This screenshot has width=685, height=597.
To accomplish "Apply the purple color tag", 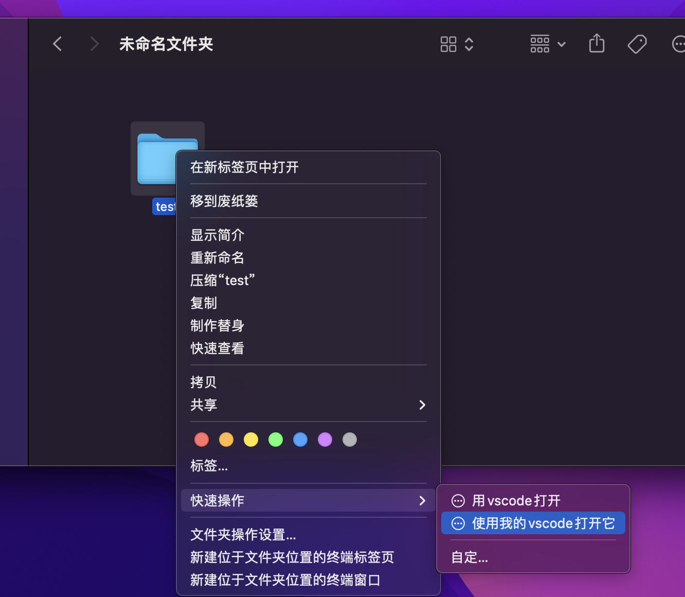I will click(x=325, y=440).
